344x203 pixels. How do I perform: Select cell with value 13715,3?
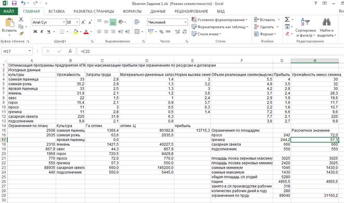[193, 130]
